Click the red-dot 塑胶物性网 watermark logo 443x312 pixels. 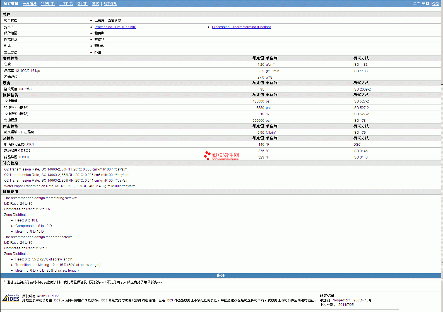point(222,156)
